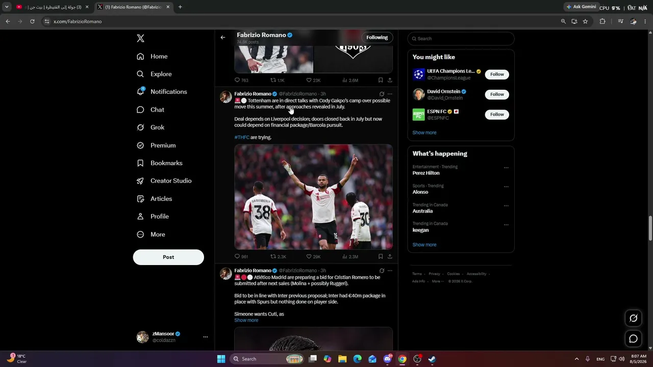The image size is (653, 367).
Task: Open the floating messages button
Action: click(634, 338)
